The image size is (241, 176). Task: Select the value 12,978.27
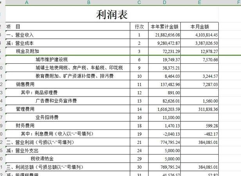click(209, 51)
